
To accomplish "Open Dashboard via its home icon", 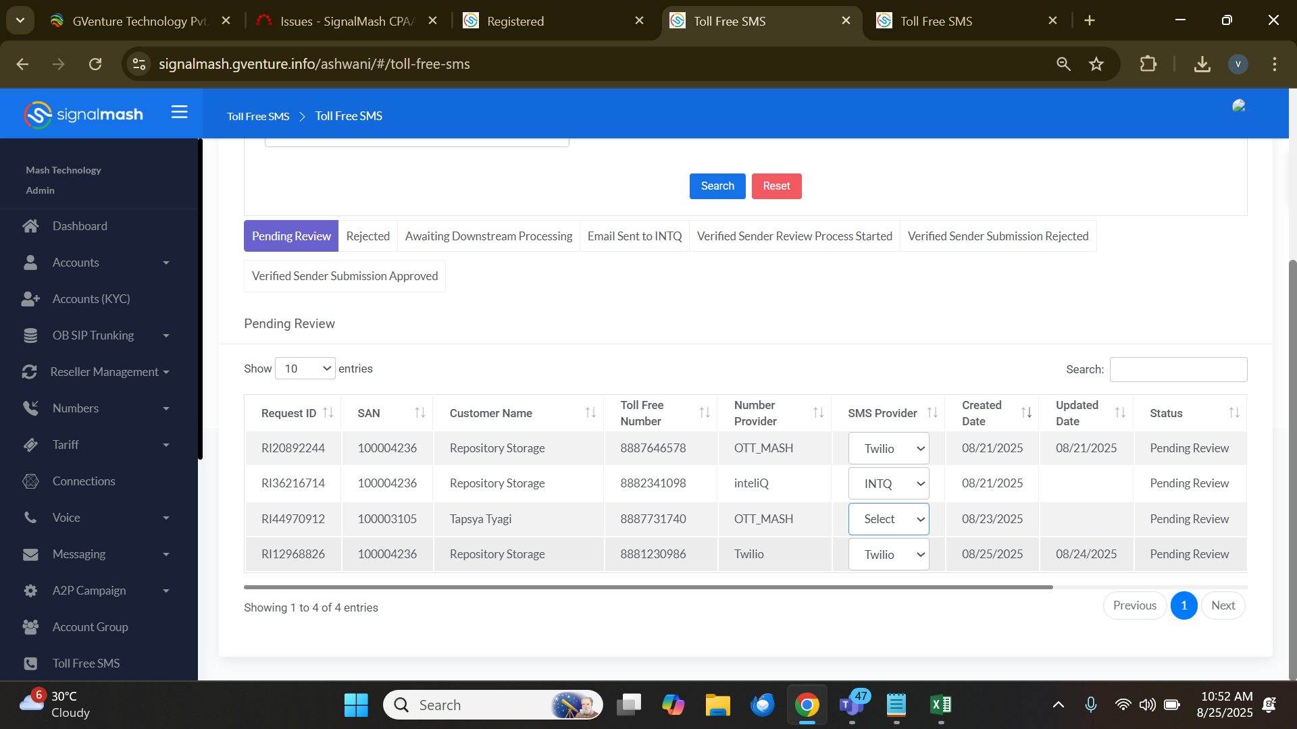I will click(30, 226).
